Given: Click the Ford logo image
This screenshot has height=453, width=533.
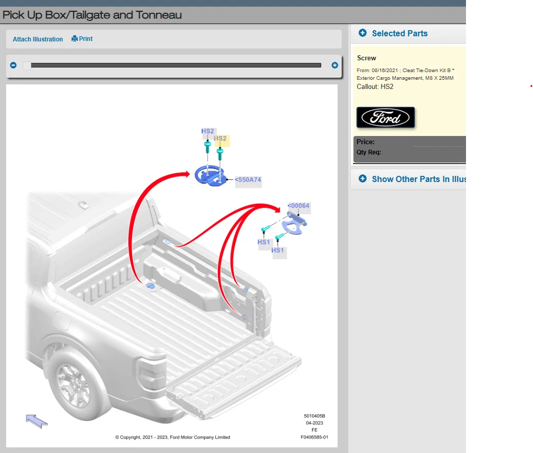Looking at the screenshot, I should click(x=386, y=117).
